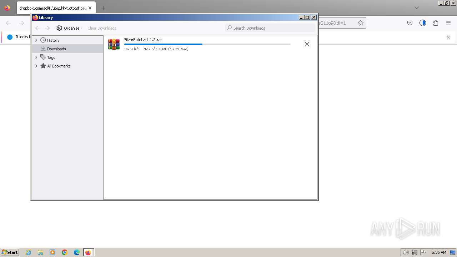Screen dimensions: 457x257
Task: Bookmark this page with star icon
Action: click(x=361, y=23)
